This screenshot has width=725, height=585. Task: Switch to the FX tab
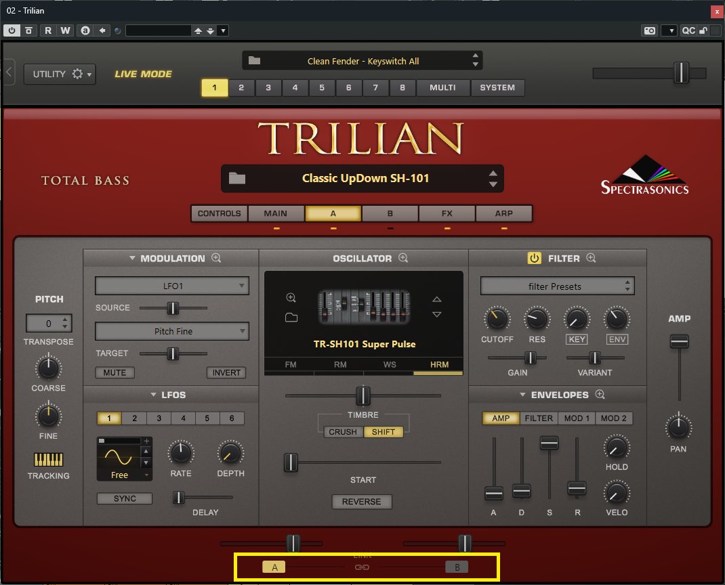pyautogui.click(x=447, y=213)
